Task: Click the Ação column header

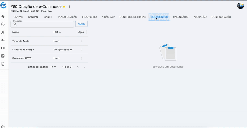Action: point(81,32)
